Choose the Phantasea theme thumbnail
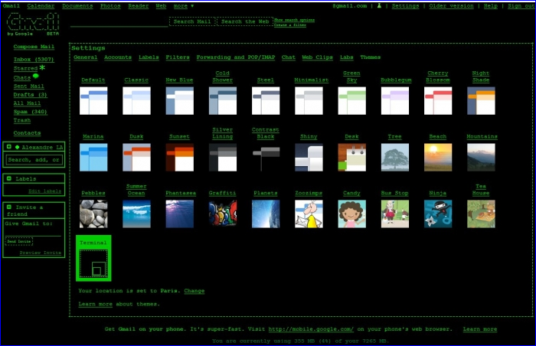 (179, 214)
